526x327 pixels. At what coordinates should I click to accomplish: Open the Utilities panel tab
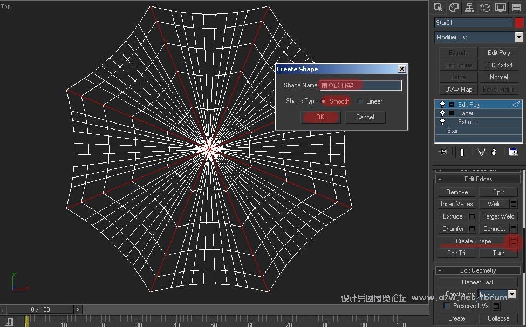click(x=516, y=8)
